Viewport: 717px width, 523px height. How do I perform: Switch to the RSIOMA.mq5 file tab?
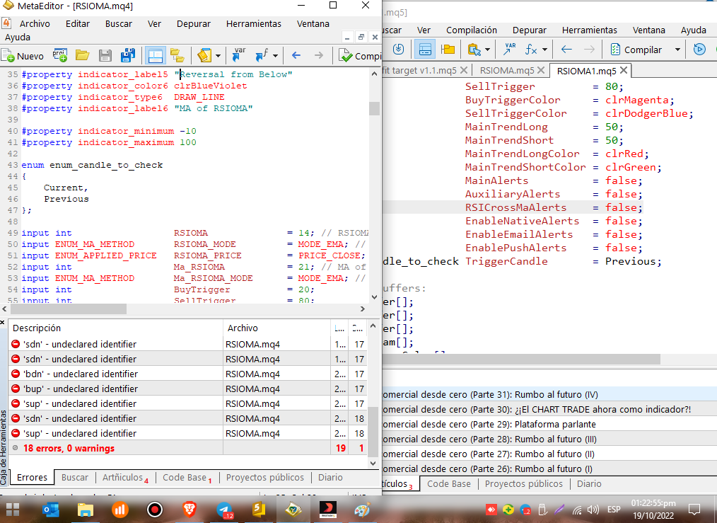pyautogui.click(x=506, y=71)
